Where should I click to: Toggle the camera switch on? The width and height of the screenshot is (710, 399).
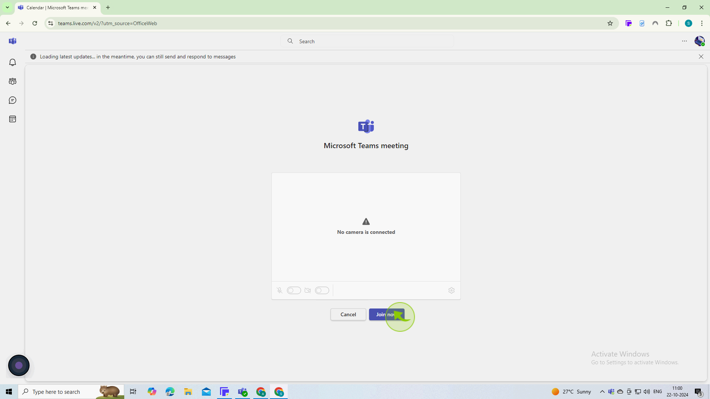322,290
